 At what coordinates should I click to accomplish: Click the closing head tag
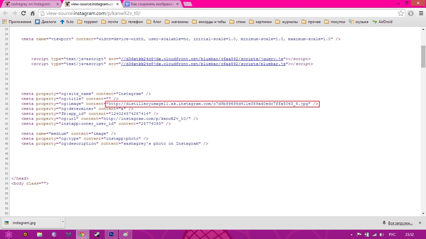20,178
